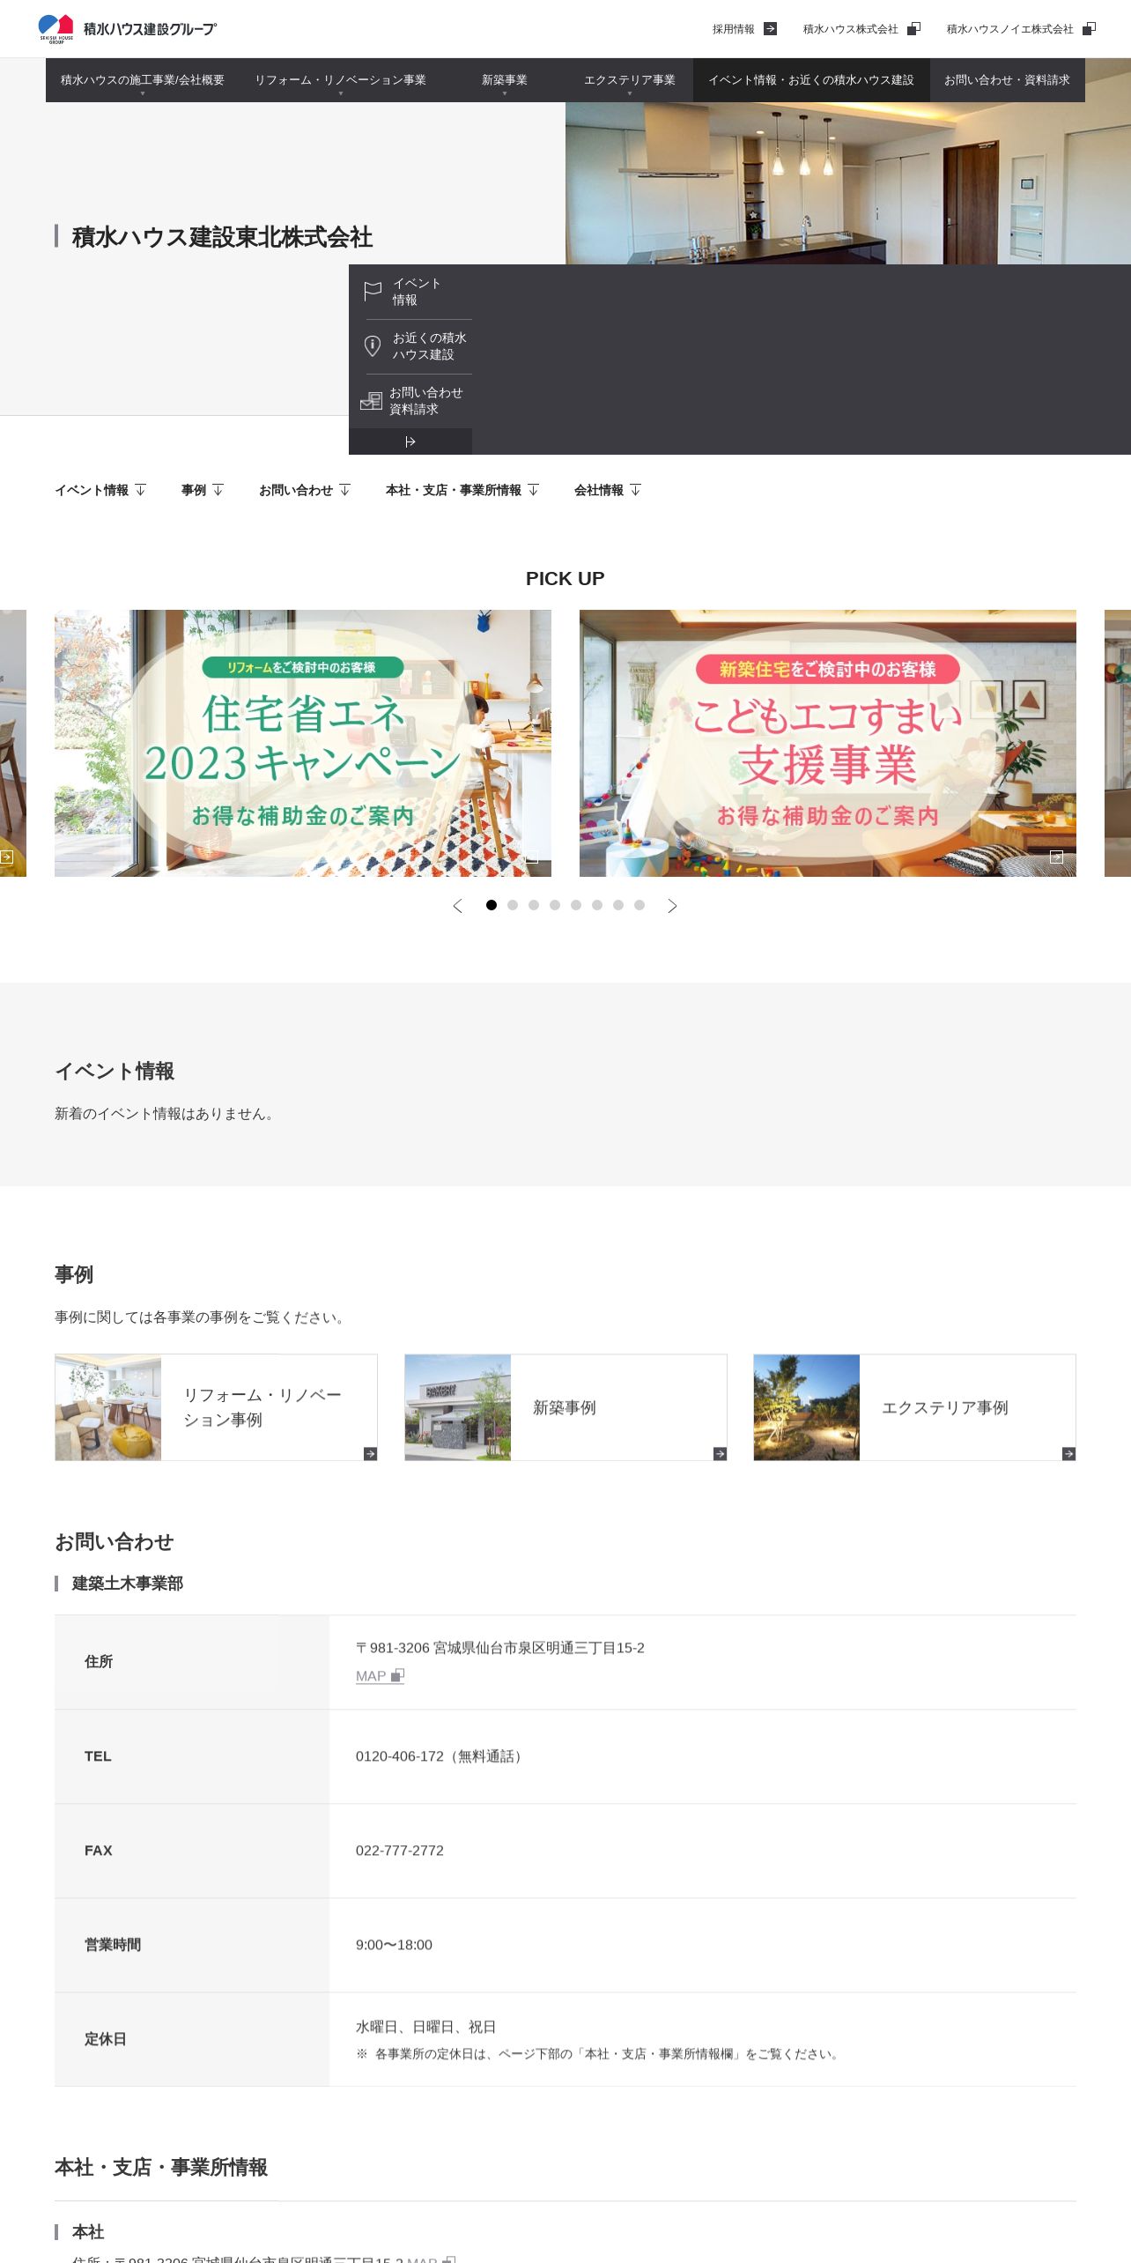
Task: Click the arrow icon beside 採用情報
Action: click(770, 29)
